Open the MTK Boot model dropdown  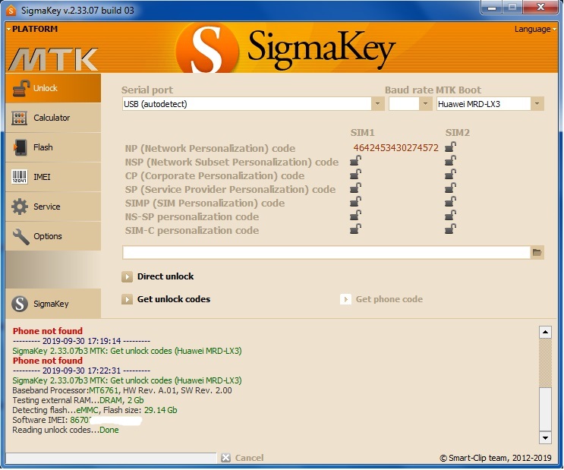click(x=537, y=104)
